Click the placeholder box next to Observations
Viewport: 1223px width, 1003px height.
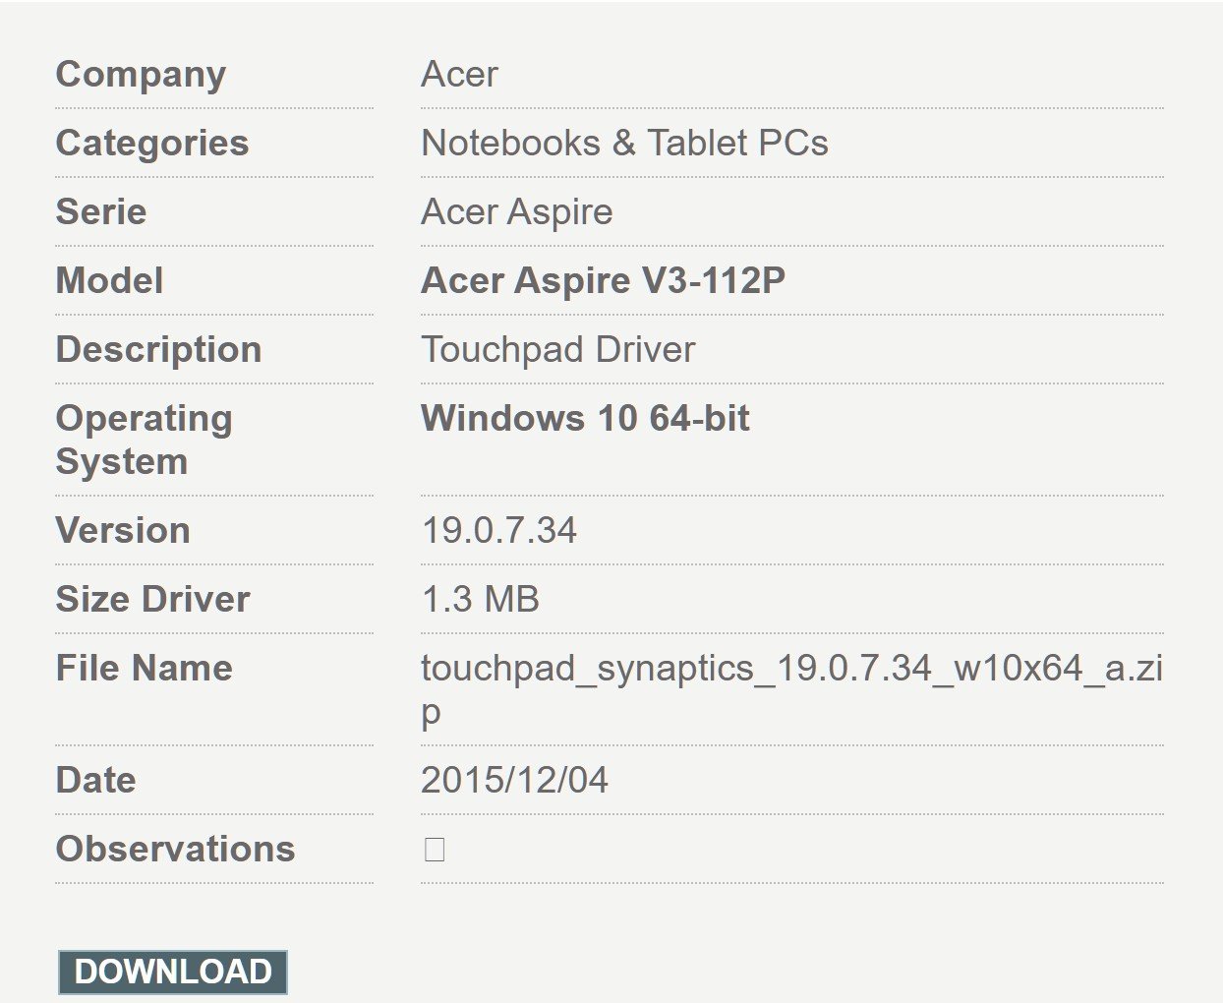[x=435, y=850]
